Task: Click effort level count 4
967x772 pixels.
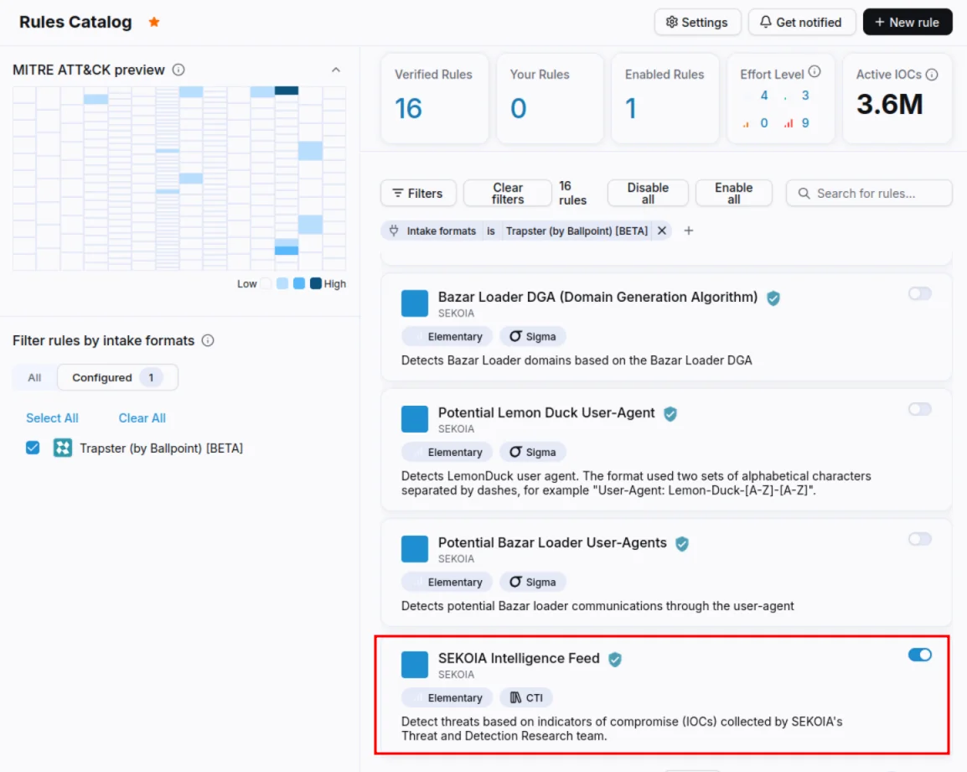Action: (x=764, y=96)
